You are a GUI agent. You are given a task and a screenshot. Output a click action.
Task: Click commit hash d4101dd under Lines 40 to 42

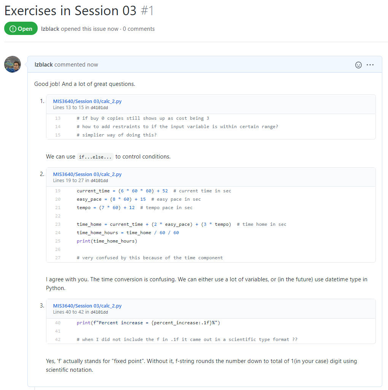point(99,312)
